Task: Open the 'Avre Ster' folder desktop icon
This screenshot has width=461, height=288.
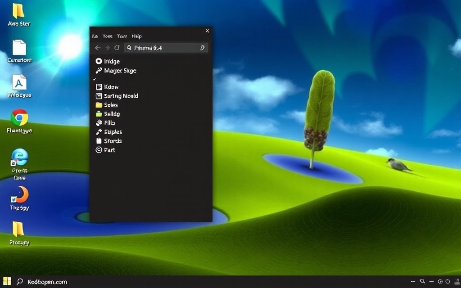Action: point(18,11)
